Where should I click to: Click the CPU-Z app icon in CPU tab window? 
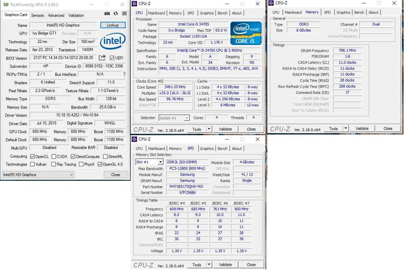click(134, 4)
